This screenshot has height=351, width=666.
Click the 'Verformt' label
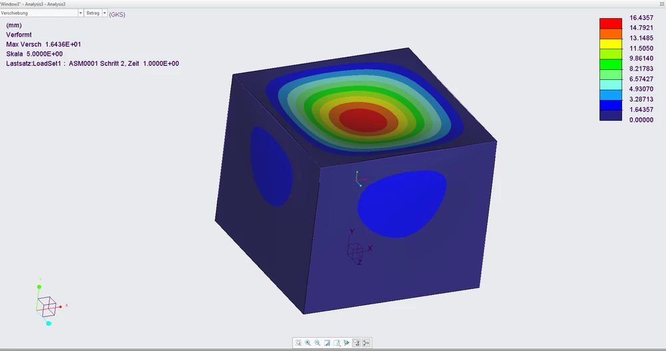click(19, 35)
